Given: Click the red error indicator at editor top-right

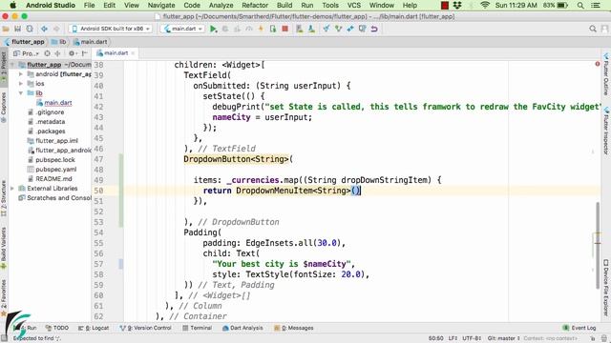Looking at the screenshot, I should point(598,64).
